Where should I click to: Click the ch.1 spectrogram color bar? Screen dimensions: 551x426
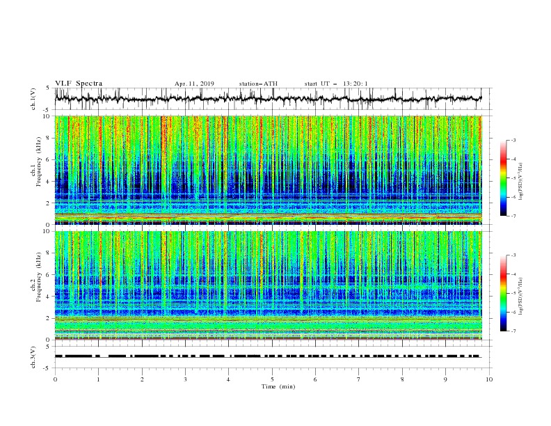(x=504, y=178)
